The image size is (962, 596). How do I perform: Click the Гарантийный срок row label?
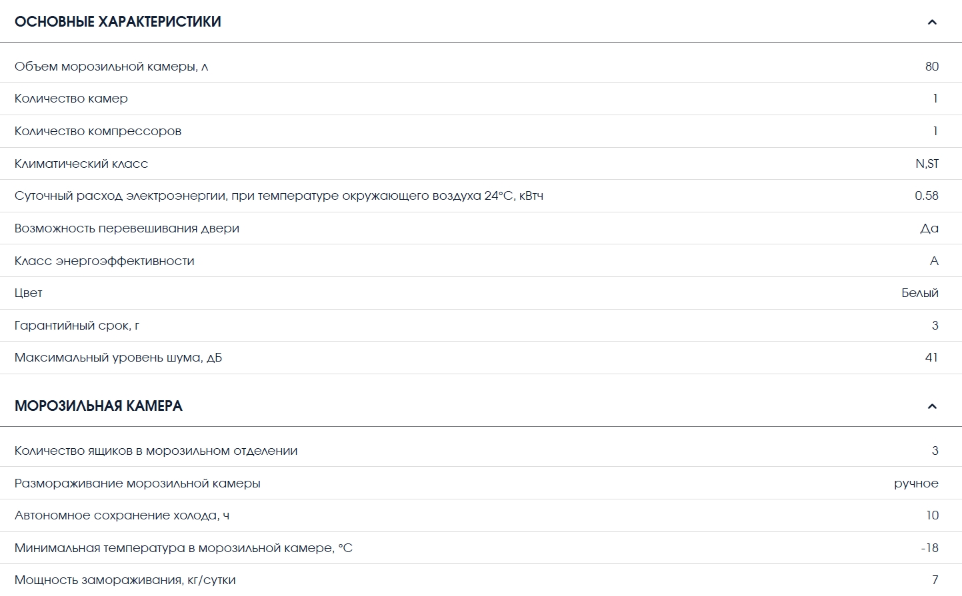pyautogui.click(x=77, y=326)
